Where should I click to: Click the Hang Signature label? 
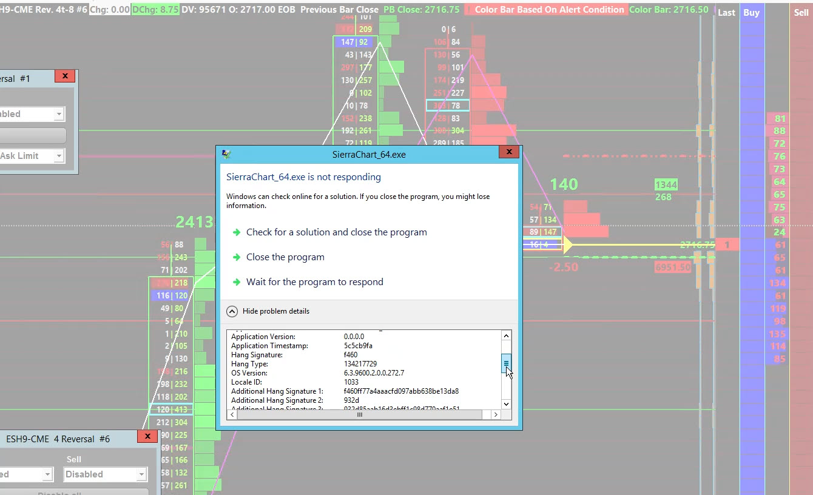[x=257, y=355]
